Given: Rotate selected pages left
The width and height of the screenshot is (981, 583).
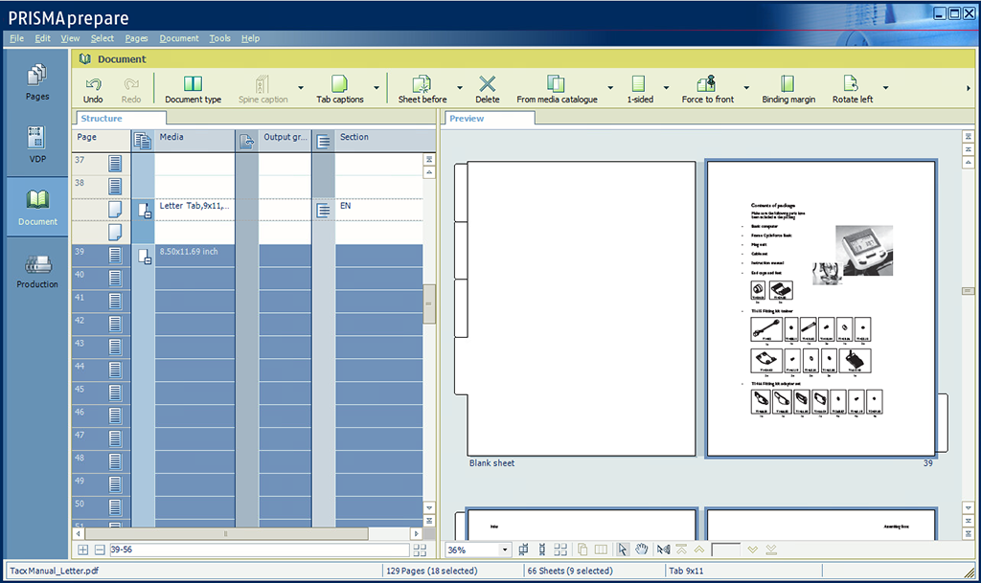Looking at the screenshot, I should coord(852,89).
